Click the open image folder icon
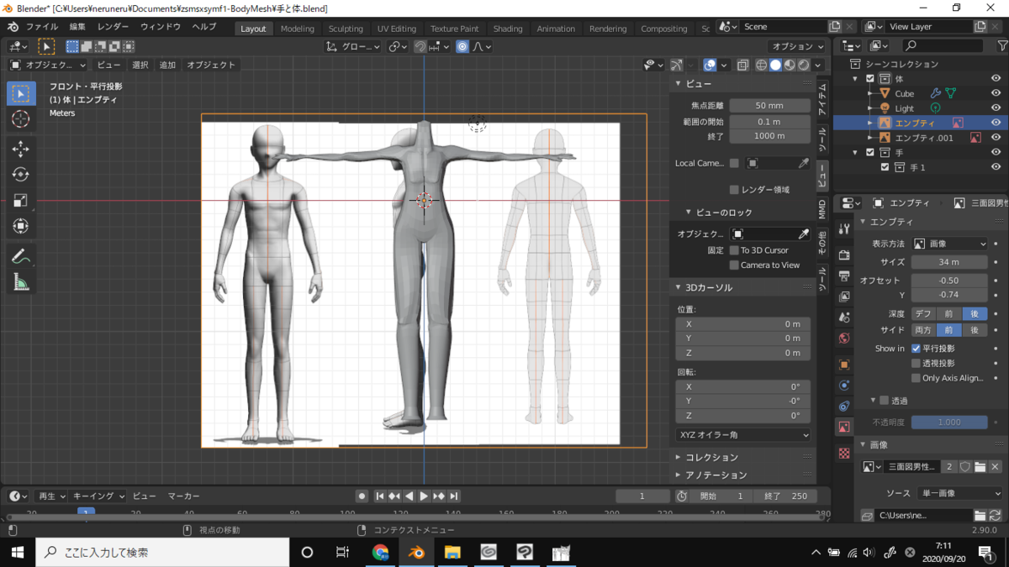This screenshot has height=567, width=1009. pyautogui.click(x=980, y=466)
